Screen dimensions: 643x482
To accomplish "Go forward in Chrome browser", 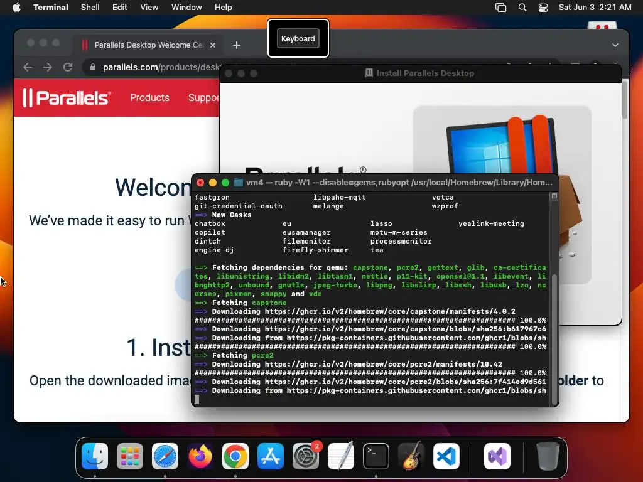I will [48, 67].
